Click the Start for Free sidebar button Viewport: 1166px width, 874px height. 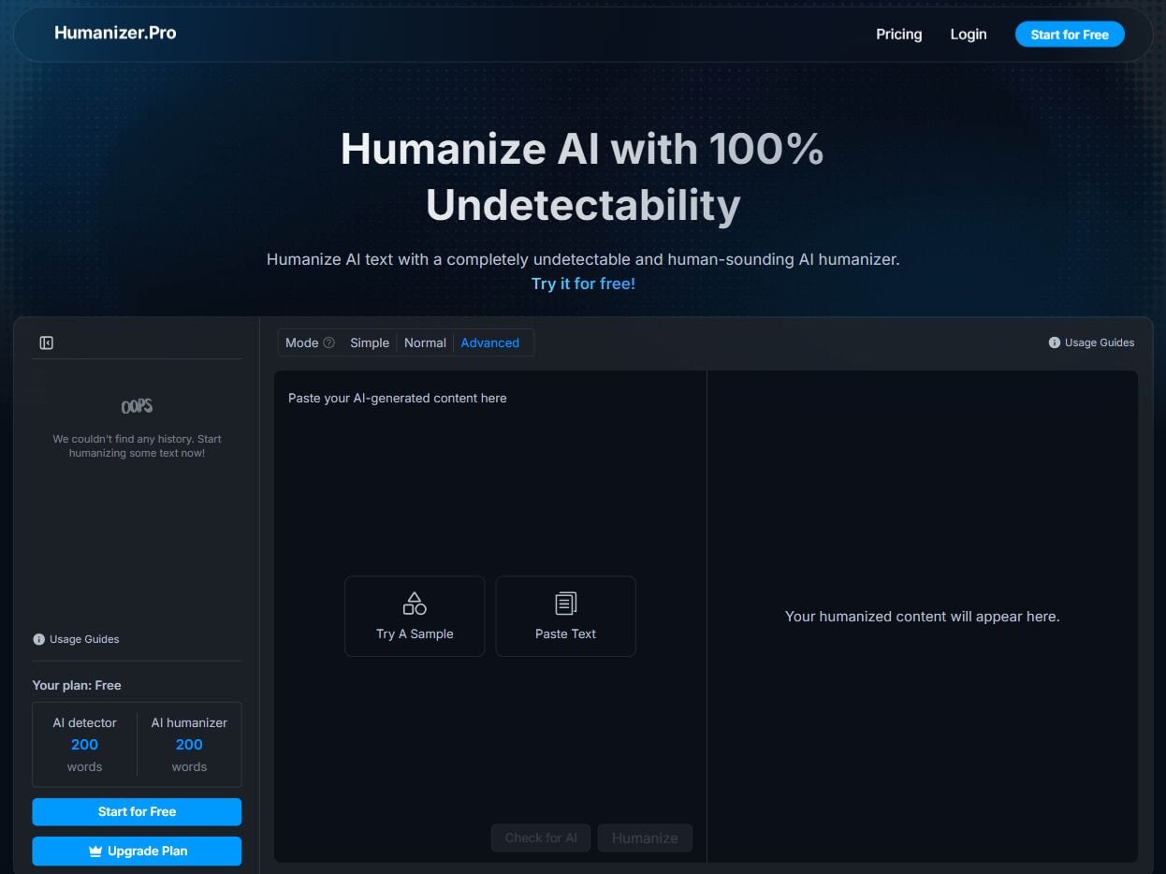coord(137,811)
